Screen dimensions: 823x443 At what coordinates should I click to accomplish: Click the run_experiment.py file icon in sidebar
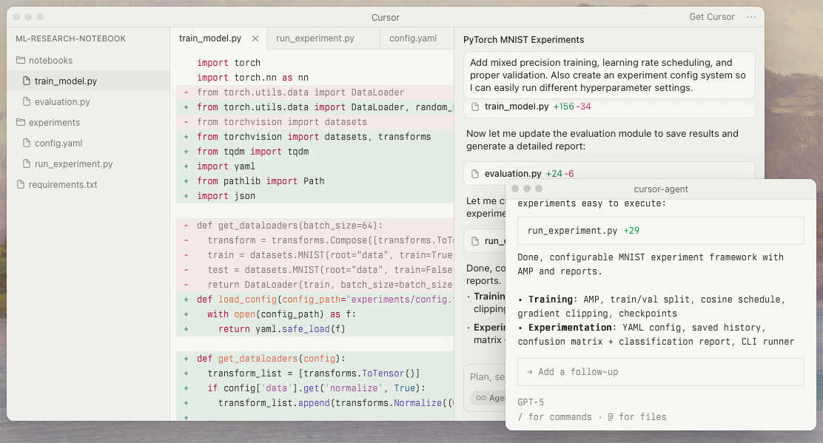(26, 163)
